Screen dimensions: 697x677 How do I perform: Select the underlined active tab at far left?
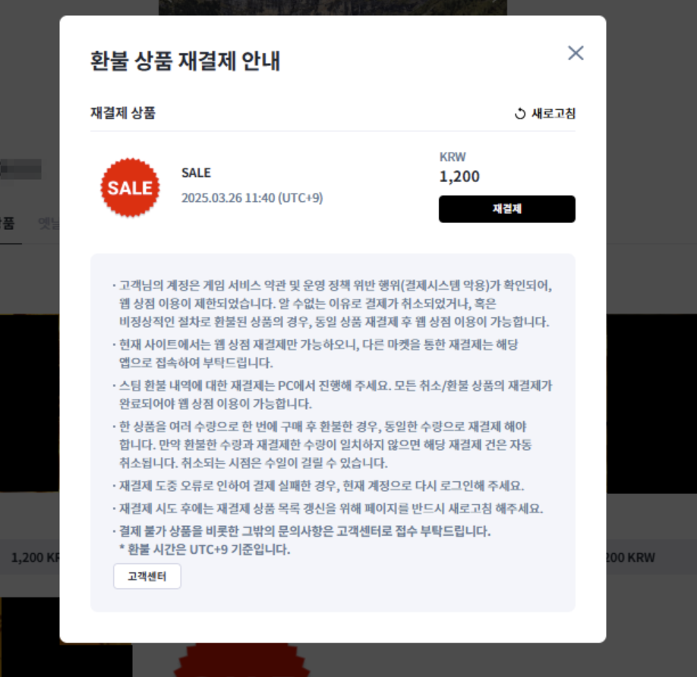[x=8, y=223]
